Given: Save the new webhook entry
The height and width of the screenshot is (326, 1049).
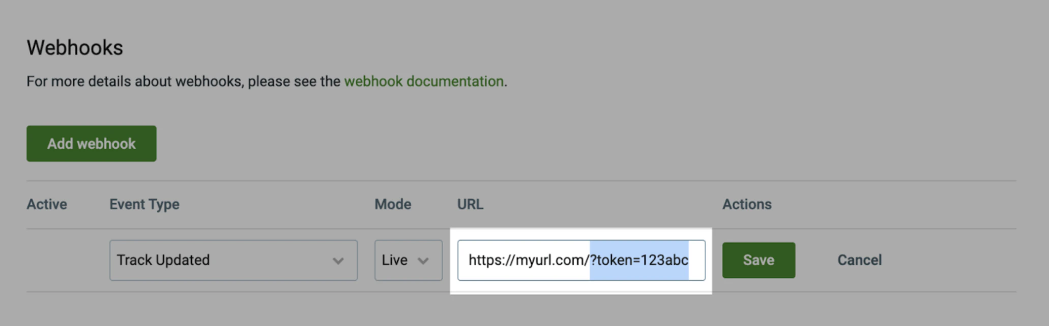Looking at the screenshot, I should (759, 260).
